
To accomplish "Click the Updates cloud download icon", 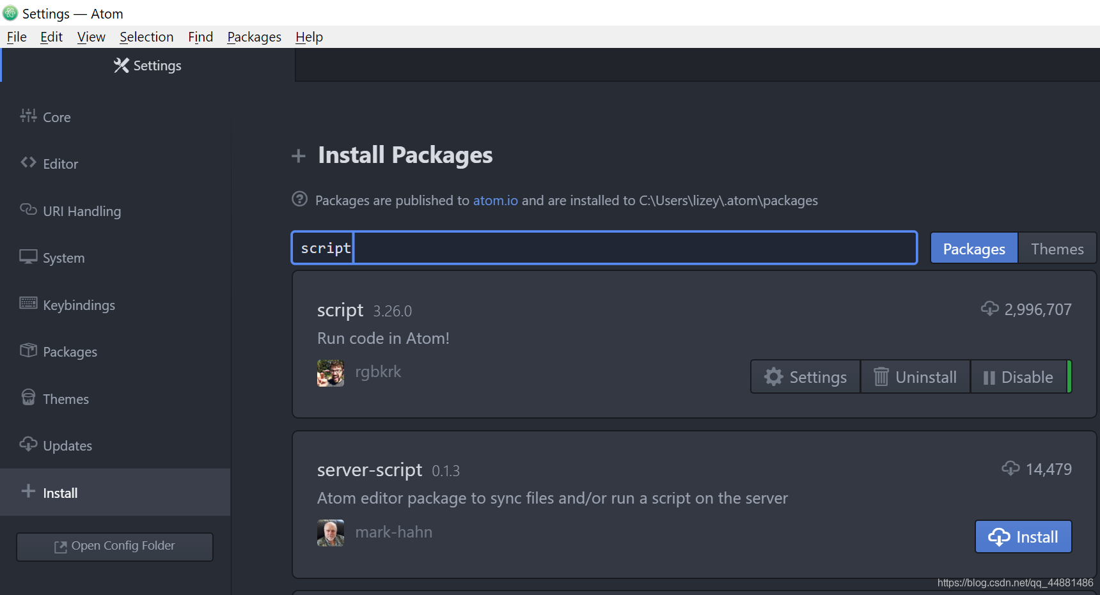I will [28, 444].
